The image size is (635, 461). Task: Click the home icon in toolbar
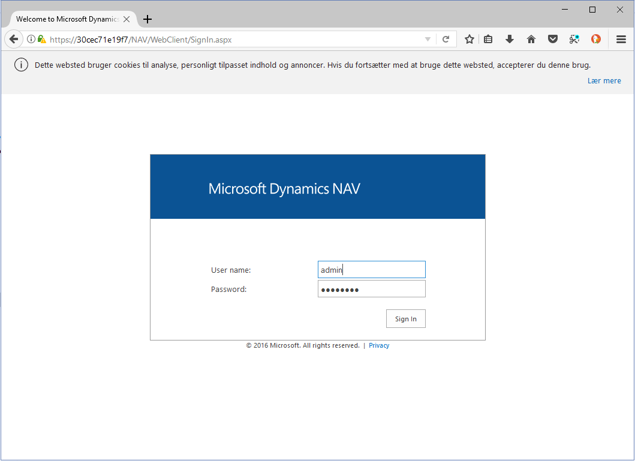(531, 40)
